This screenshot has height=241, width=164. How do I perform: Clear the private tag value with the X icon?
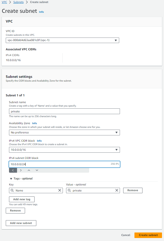117,190
